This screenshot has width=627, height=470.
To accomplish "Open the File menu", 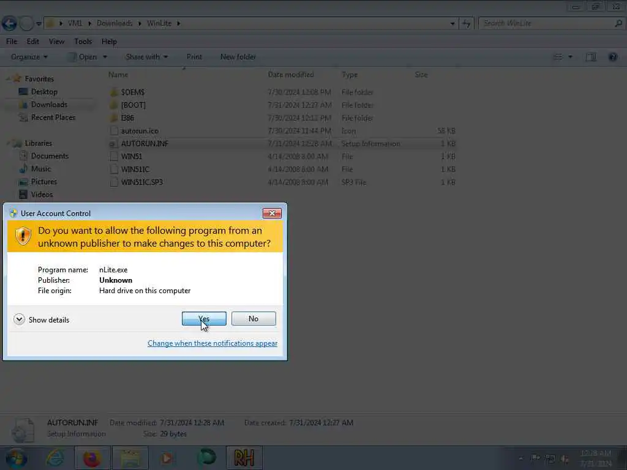I will (12, 42).
